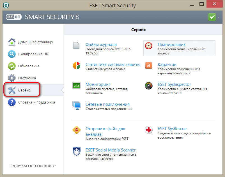Open the Домашняя страница section
The width and height of the screenshot is (225, 177).
point(35,42)
